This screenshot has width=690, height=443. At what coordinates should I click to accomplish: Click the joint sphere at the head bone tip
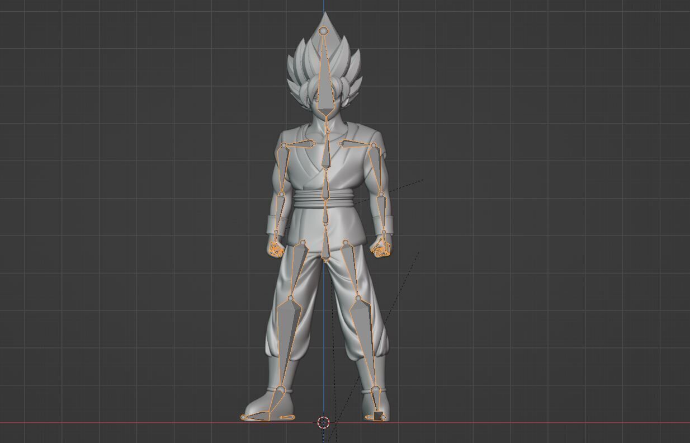pos(324,31)
